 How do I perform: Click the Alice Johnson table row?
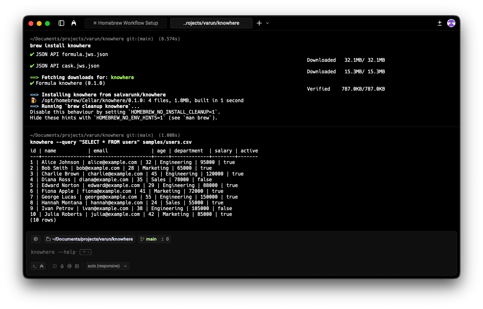pyautogui.click(x=132, y=162)
